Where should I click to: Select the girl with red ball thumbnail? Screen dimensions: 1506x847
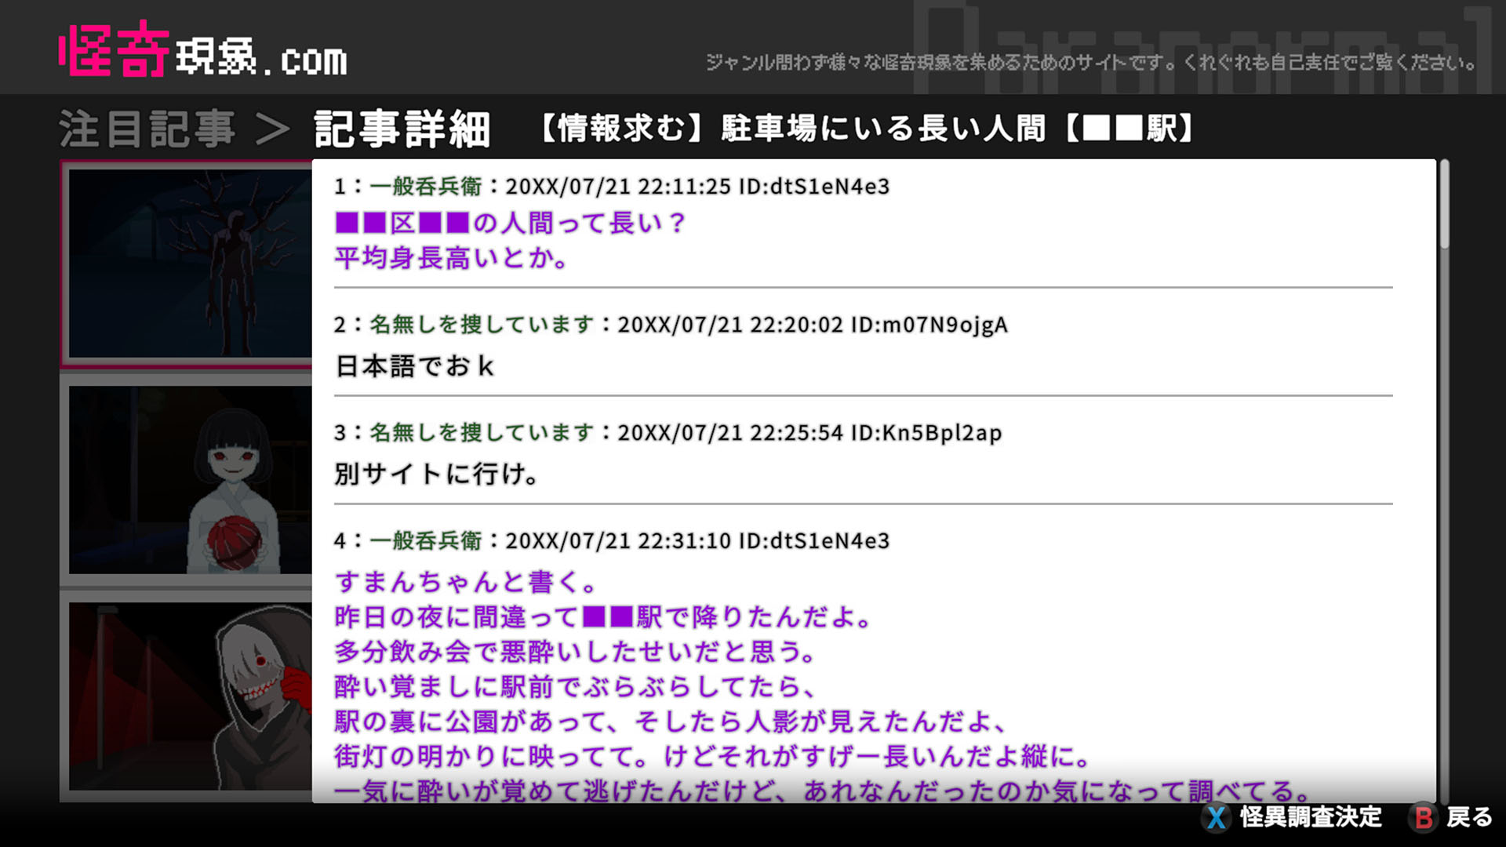188,480
